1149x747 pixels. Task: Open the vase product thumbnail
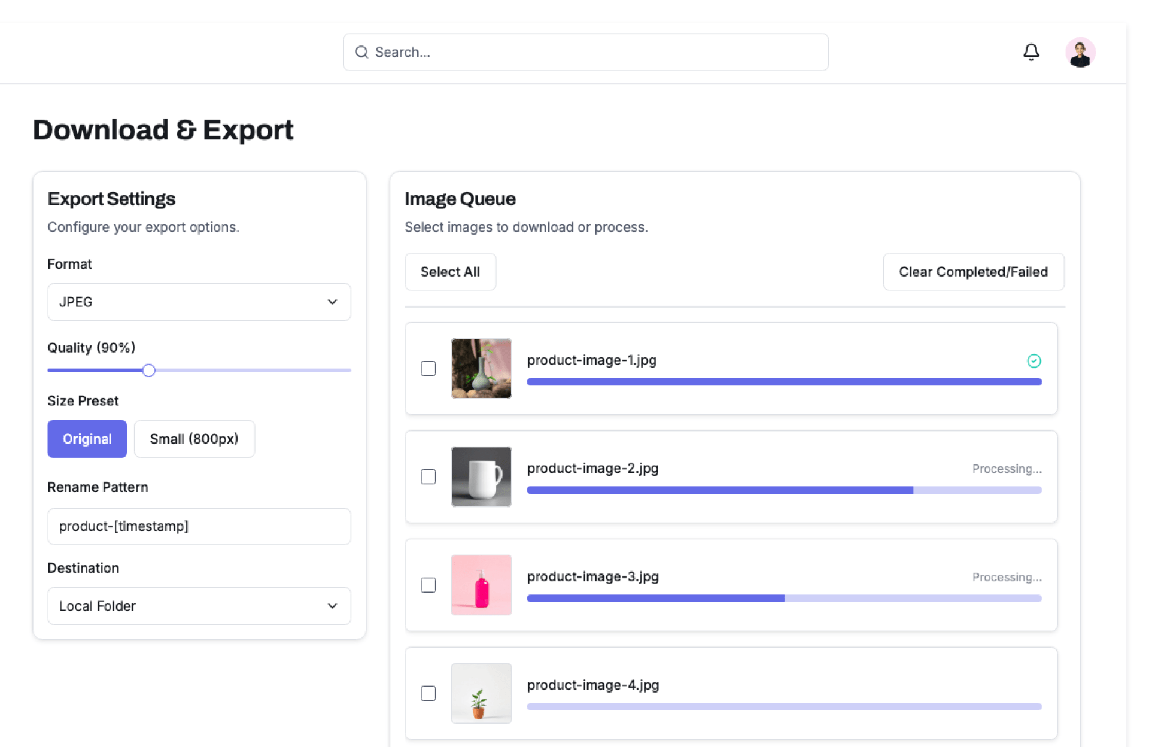click(x=481, y=368)
